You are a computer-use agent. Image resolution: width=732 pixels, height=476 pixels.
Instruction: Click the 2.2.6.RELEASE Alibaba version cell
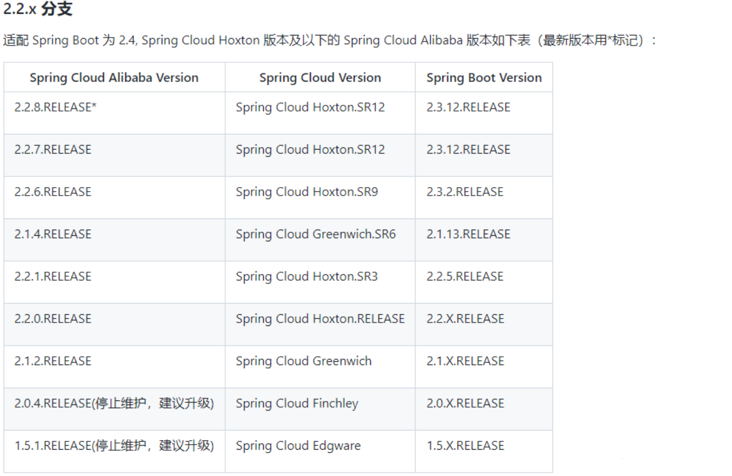click(53, 192)
